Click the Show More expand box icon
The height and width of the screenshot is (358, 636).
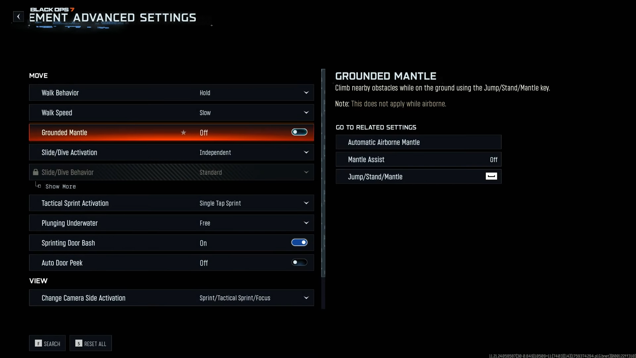39,186
